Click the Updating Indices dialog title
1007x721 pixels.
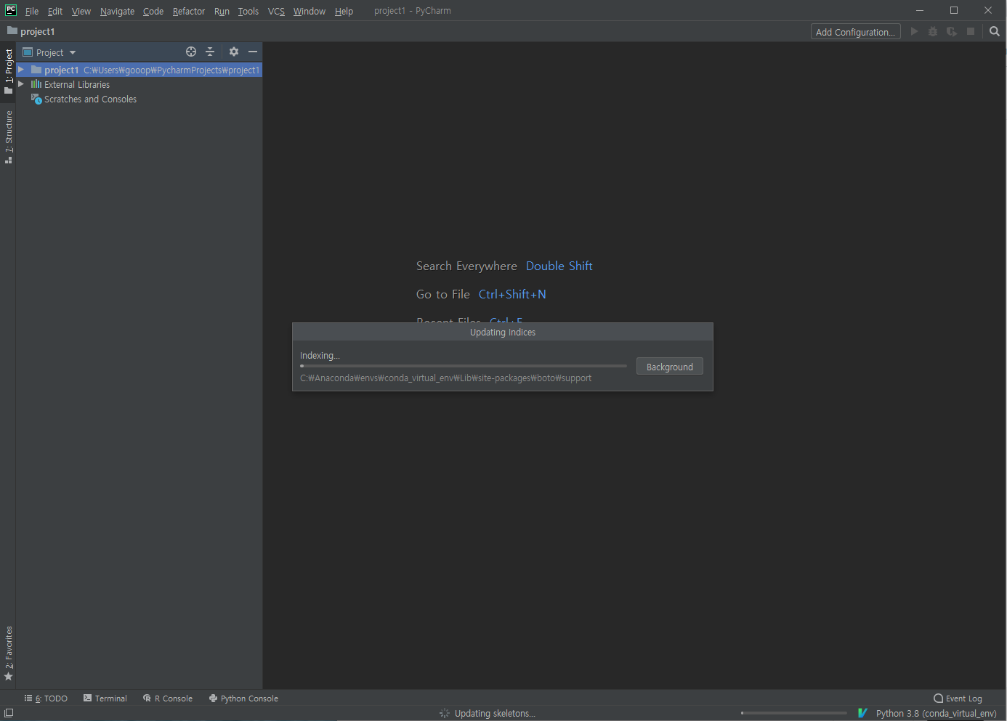tap(503, 332)
